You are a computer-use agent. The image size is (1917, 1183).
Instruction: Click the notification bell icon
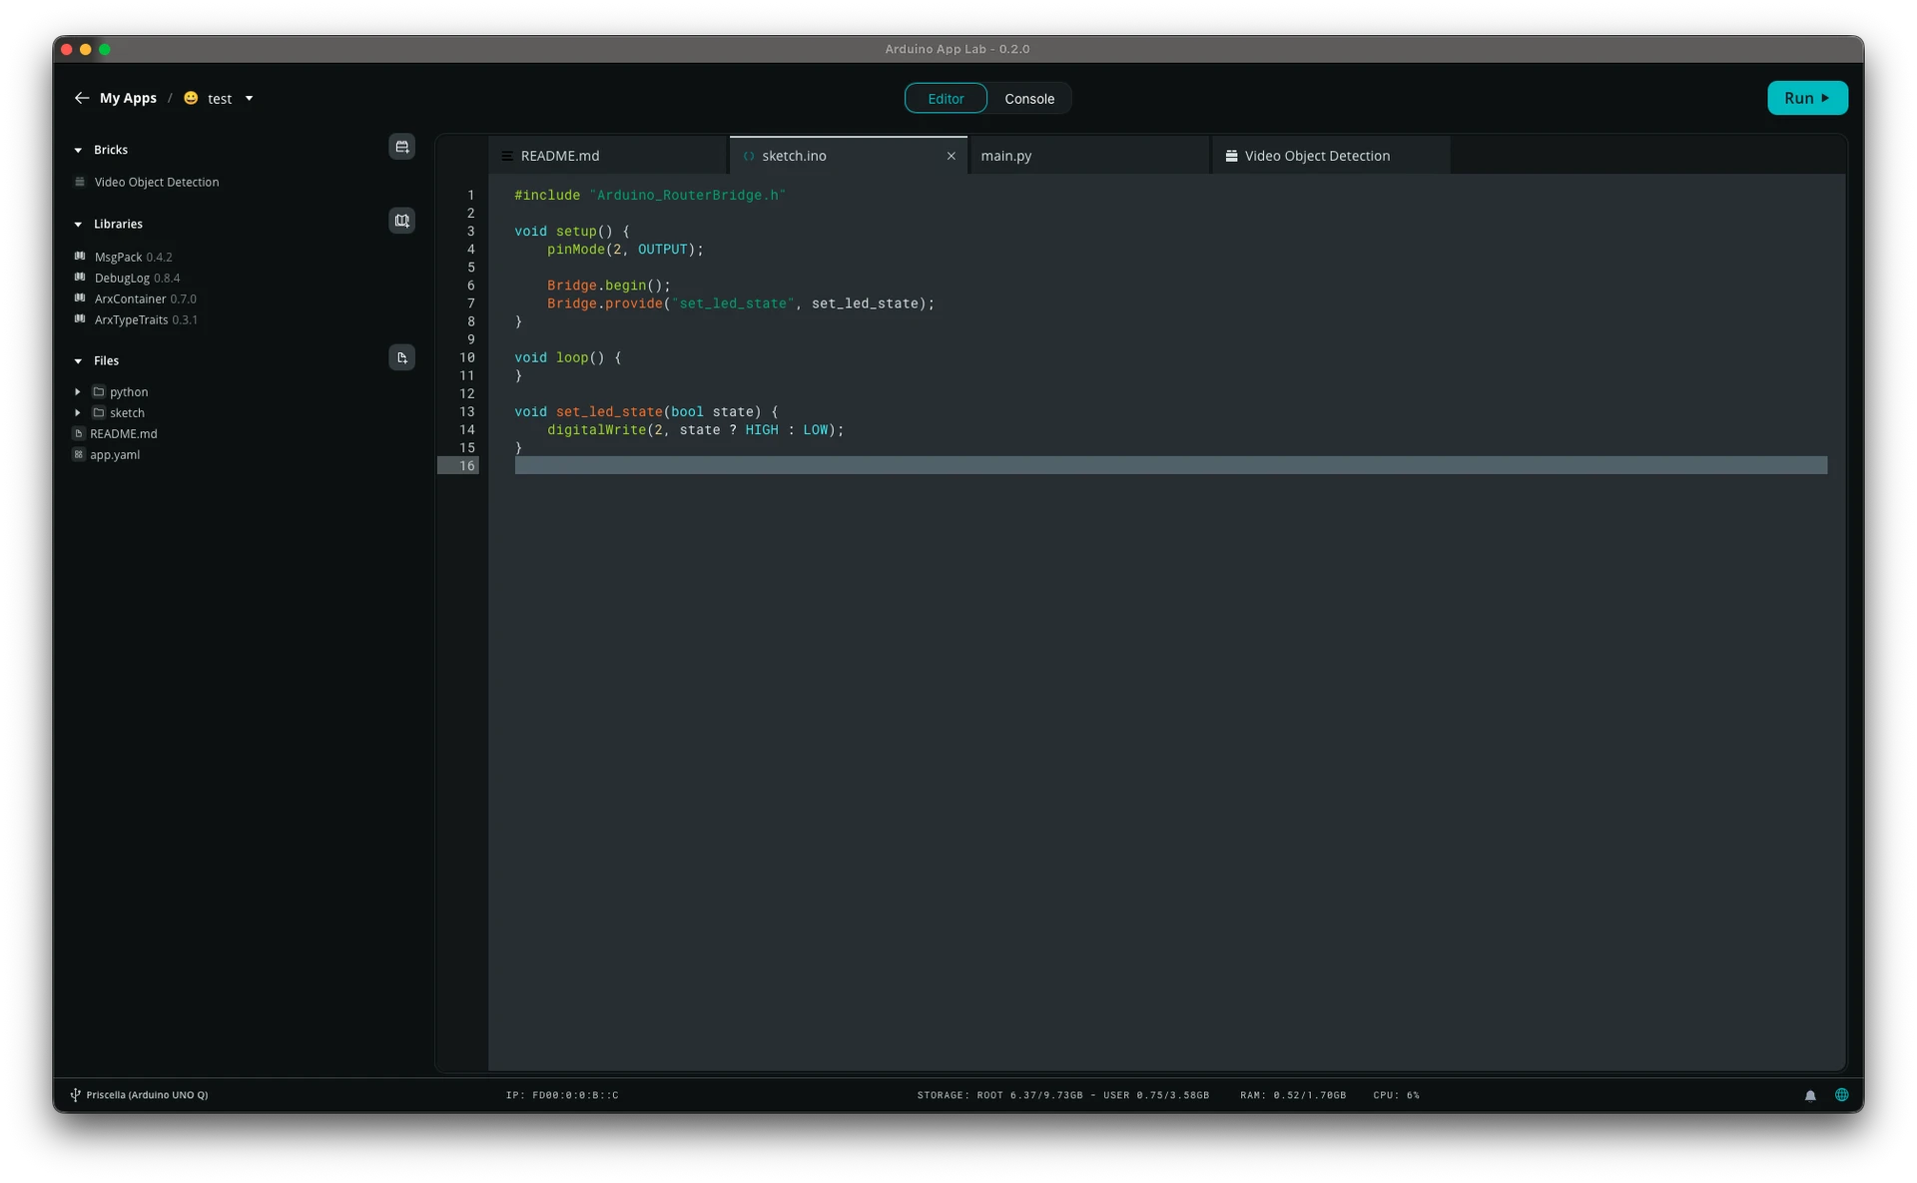1810,1095
